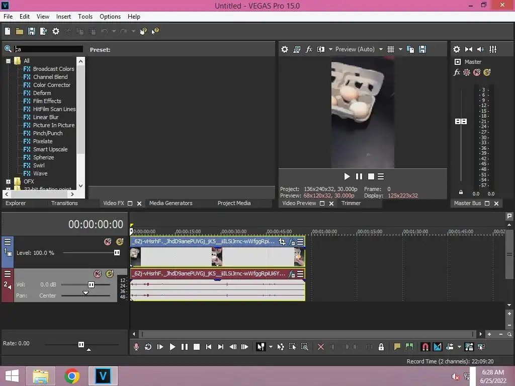This screenshot has height=386, width=515.
Task: Adjust the video track Level slider
Action: point(117,253)
